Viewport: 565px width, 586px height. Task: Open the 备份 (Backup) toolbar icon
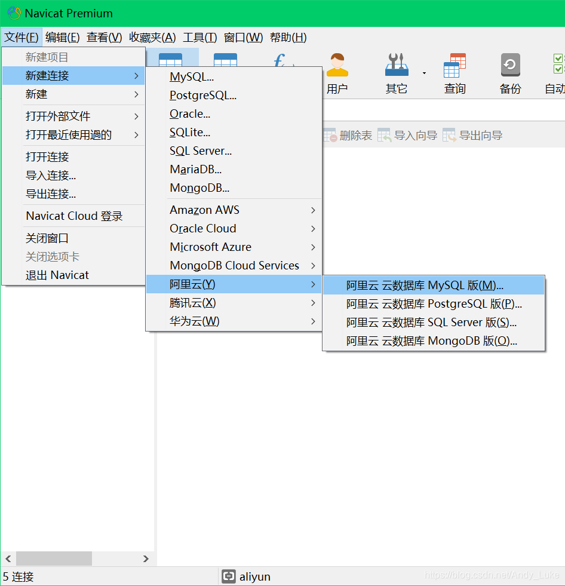(511, 65)
